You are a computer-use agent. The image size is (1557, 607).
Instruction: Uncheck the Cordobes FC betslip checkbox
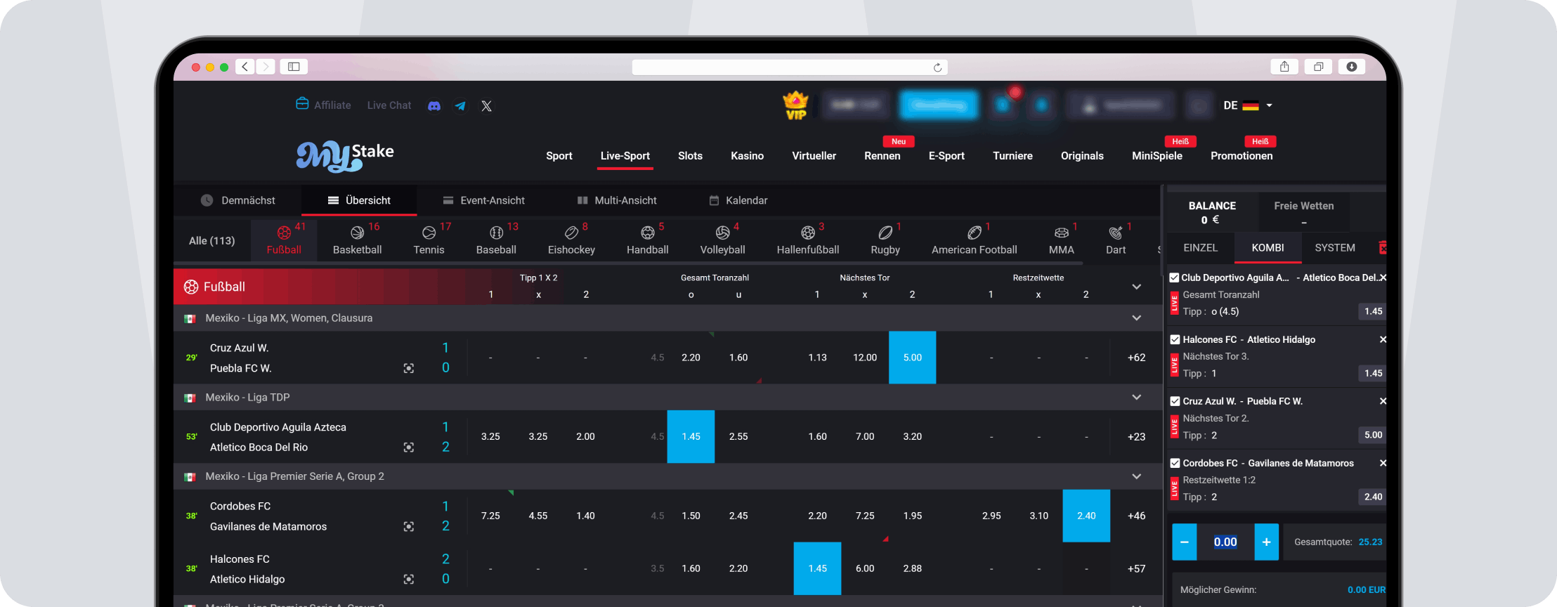1174,463
